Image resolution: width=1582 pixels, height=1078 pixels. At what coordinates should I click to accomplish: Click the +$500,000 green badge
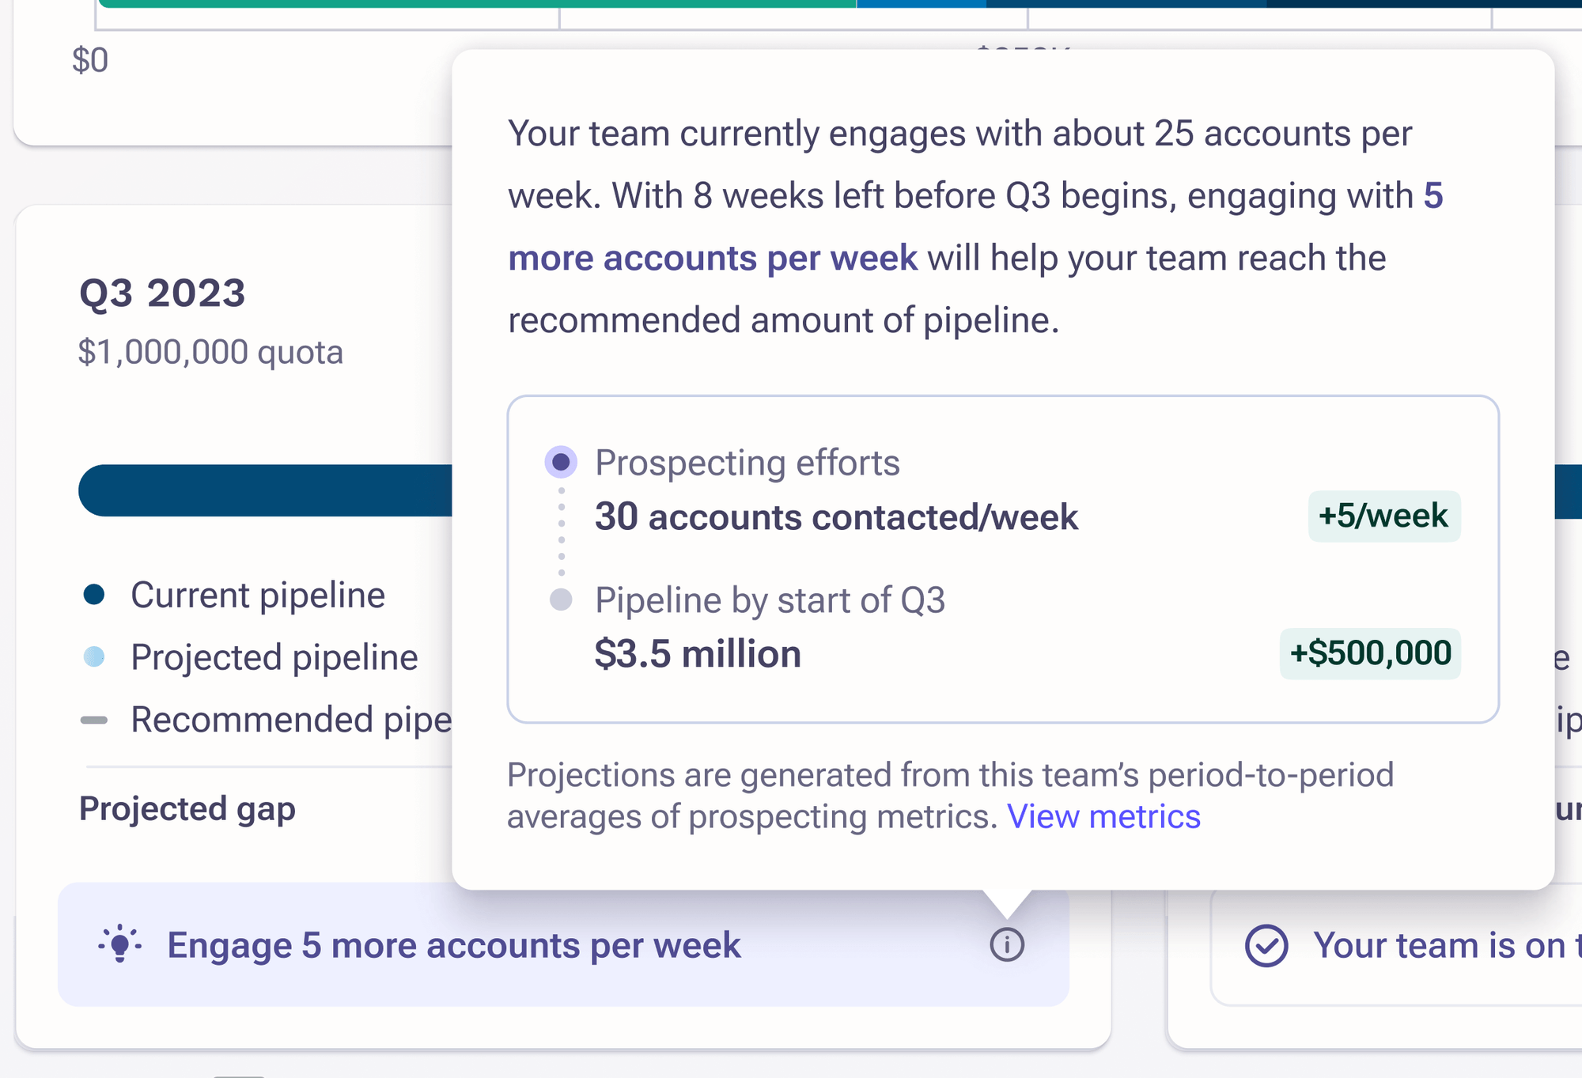pos(1370,653)
